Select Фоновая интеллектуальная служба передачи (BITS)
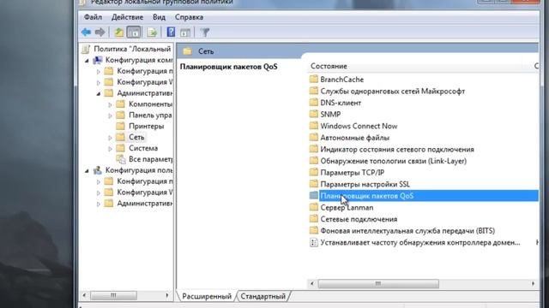Screen dimensions: 549x308 tap(407, 231)
